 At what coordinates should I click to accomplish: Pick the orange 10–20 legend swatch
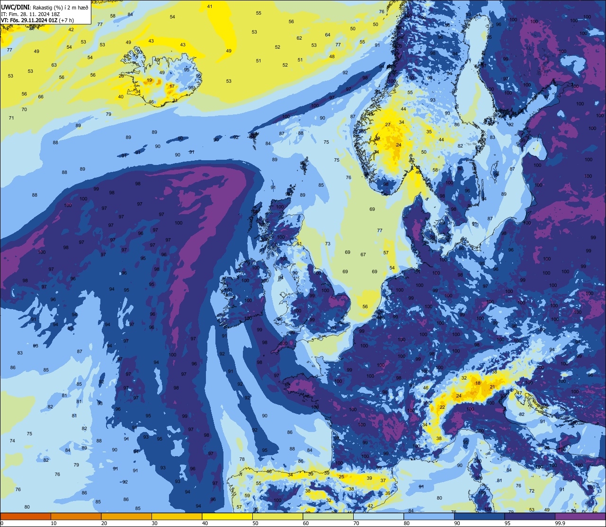tap(76, 516)
